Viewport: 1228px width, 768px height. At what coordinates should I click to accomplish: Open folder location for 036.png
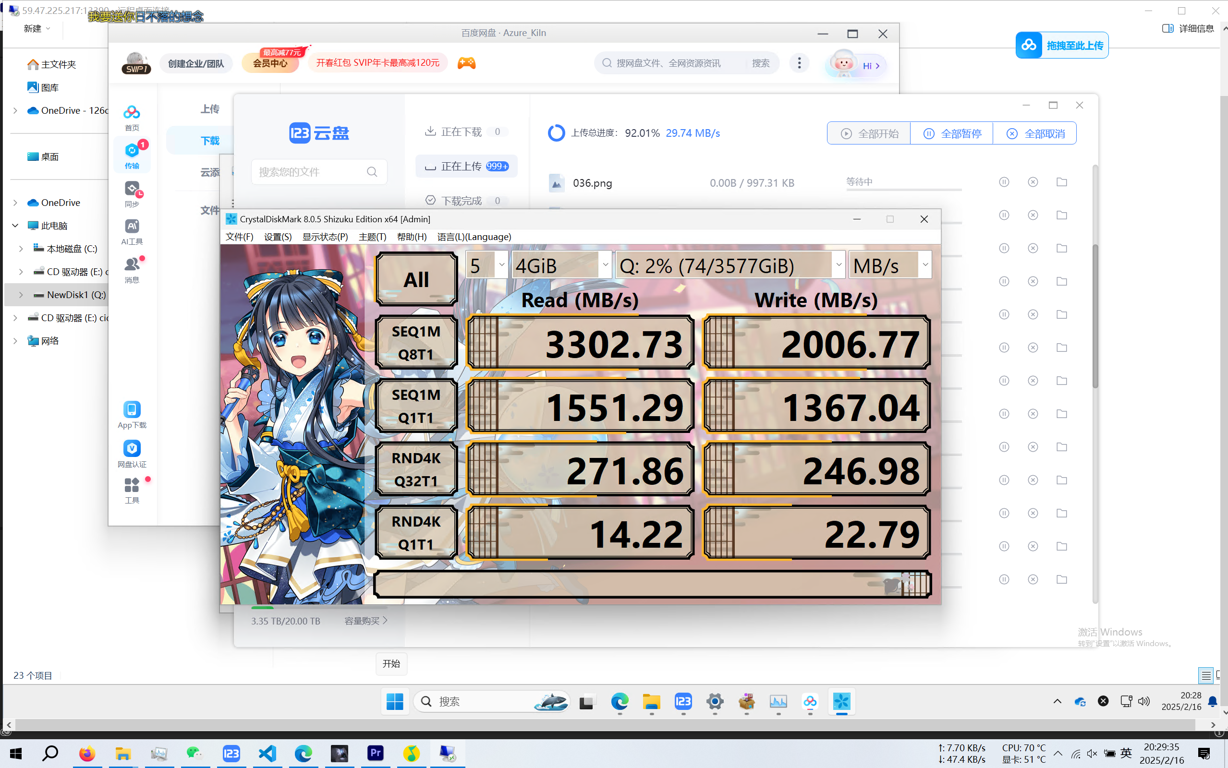1062,182
